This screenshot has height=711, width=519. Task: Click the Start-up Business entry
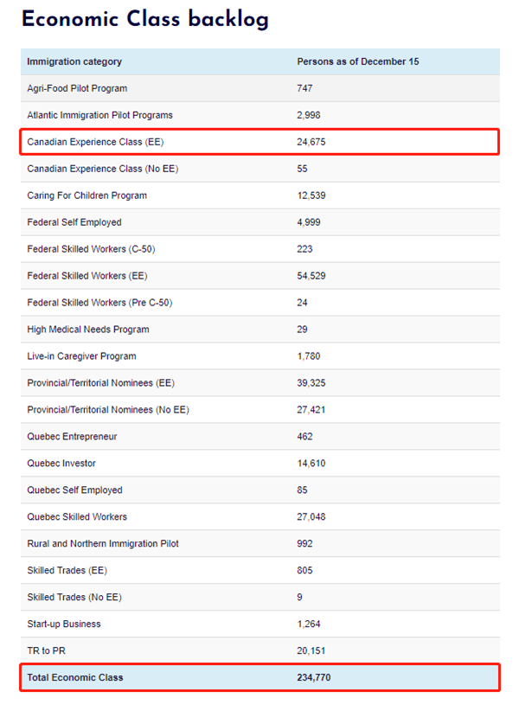coord(64,624)
